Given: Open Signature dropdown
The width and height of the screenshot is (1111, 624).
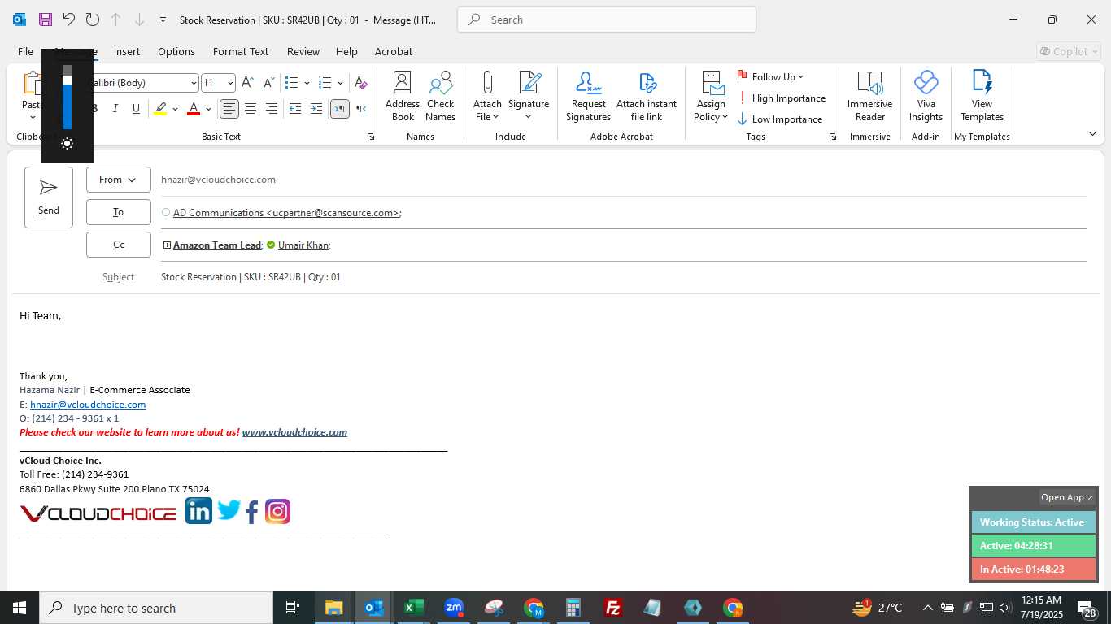Looking at the screenshot, I should click(529, 96).
